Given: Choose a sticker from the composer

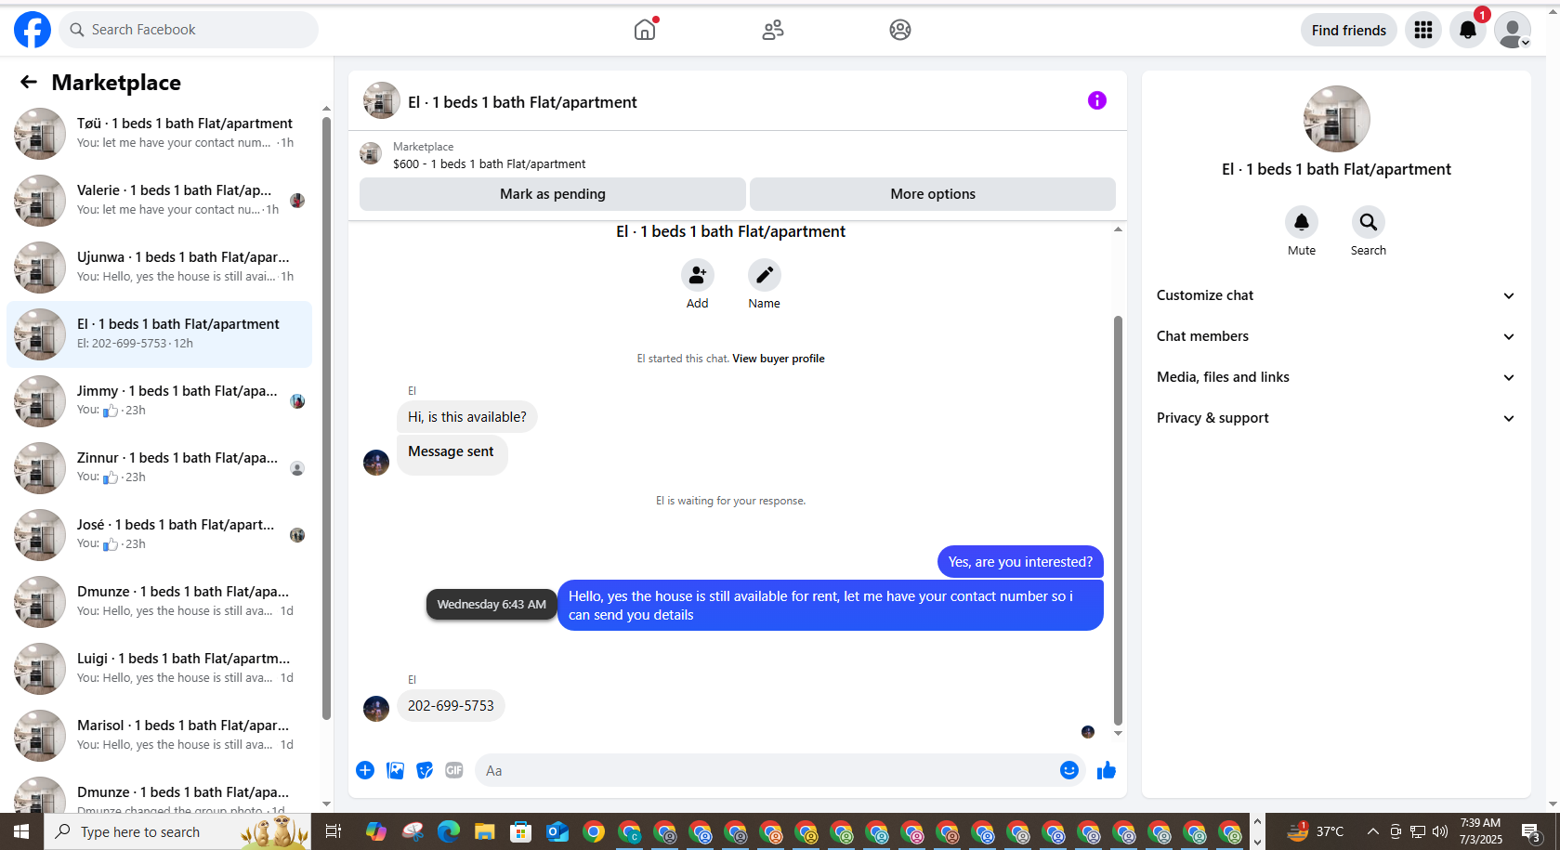Looking at the screenshot, I should (x=425, y=770).
